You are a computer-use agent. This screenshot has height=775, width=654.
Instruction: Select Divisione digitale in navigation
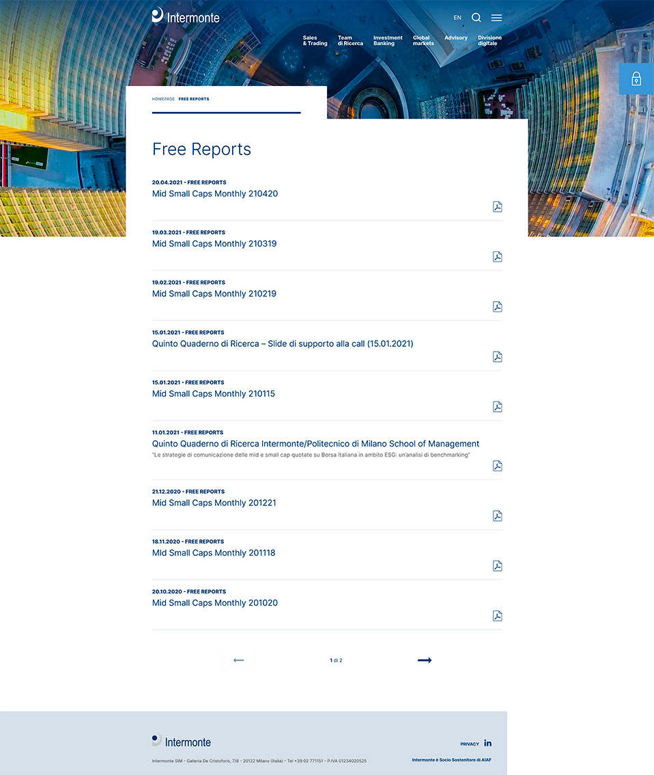point(489,40)
